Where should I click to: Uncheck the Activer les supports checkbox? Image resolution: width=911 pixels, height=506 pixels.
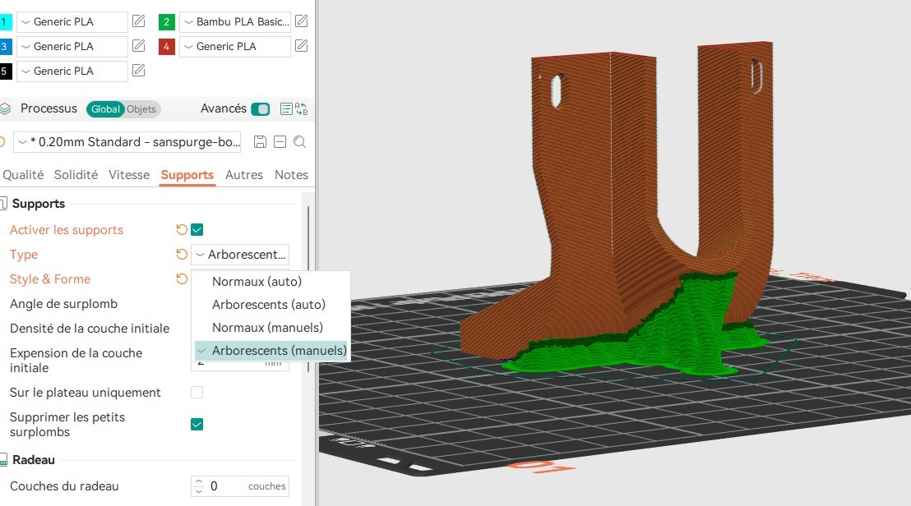[x=197, y=230]
